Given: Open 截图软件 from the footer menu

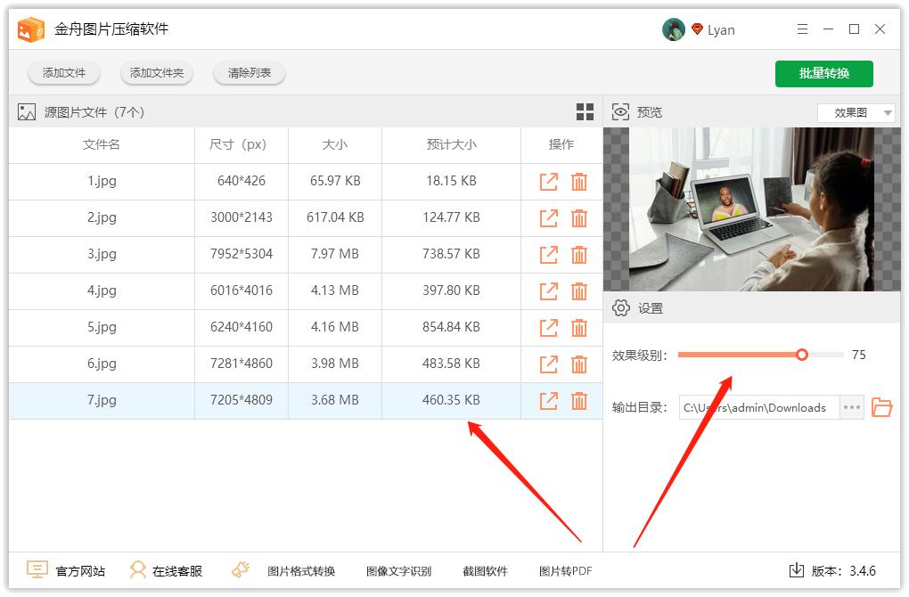Looking at the screenshot, I should tap(485, 569).
